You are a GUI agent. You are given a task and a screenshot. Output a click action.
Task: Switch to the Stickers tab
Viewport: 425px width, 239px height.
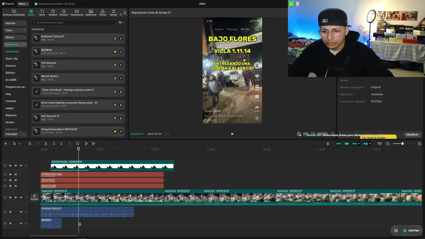(x=53, y=13)
